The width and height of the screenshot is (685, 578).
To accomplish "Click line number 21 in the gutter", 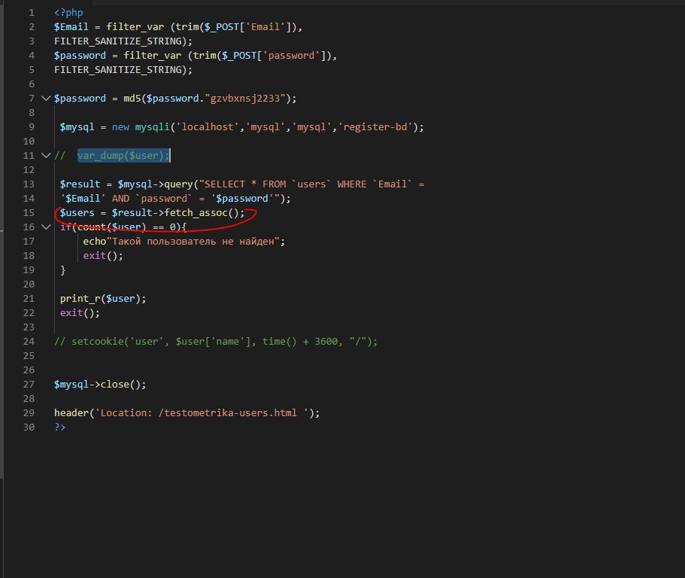I will coord(29,299).
